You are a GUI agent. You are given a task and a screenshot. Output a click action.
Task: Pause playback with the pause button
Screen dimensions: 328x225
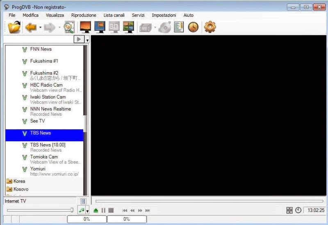pyautogui.click(x=103, y=210)
